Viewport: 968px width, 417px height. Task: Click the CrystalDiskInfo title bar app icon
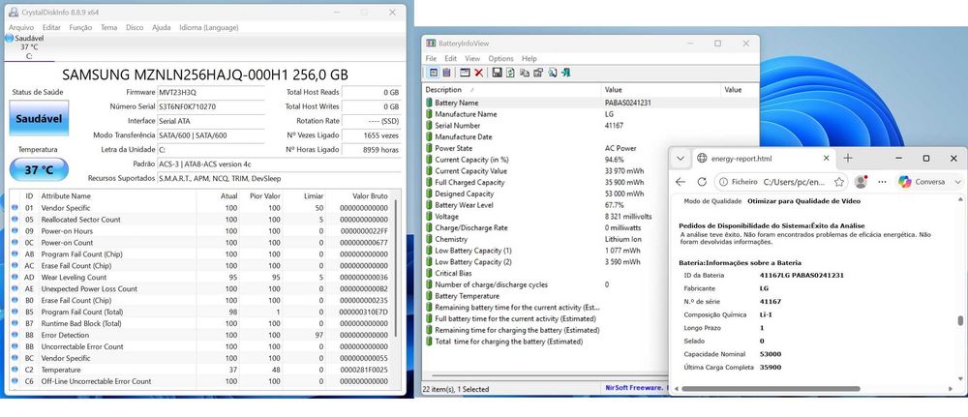tap(14, 13)
